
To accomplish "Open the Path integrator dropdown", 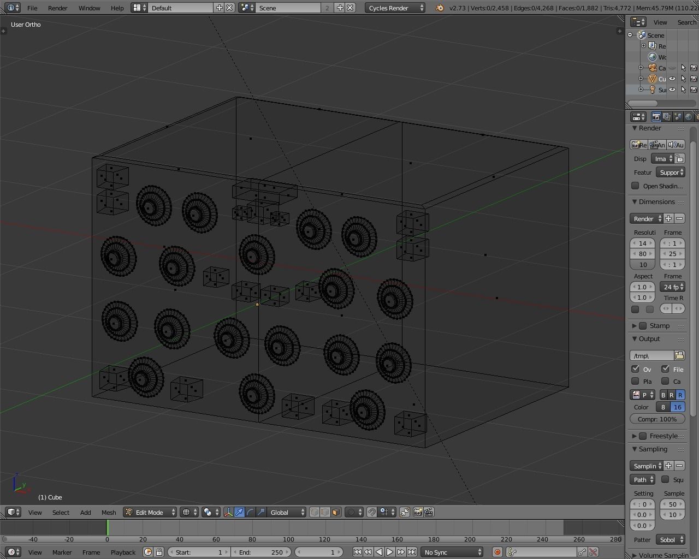I will point(643,479).
